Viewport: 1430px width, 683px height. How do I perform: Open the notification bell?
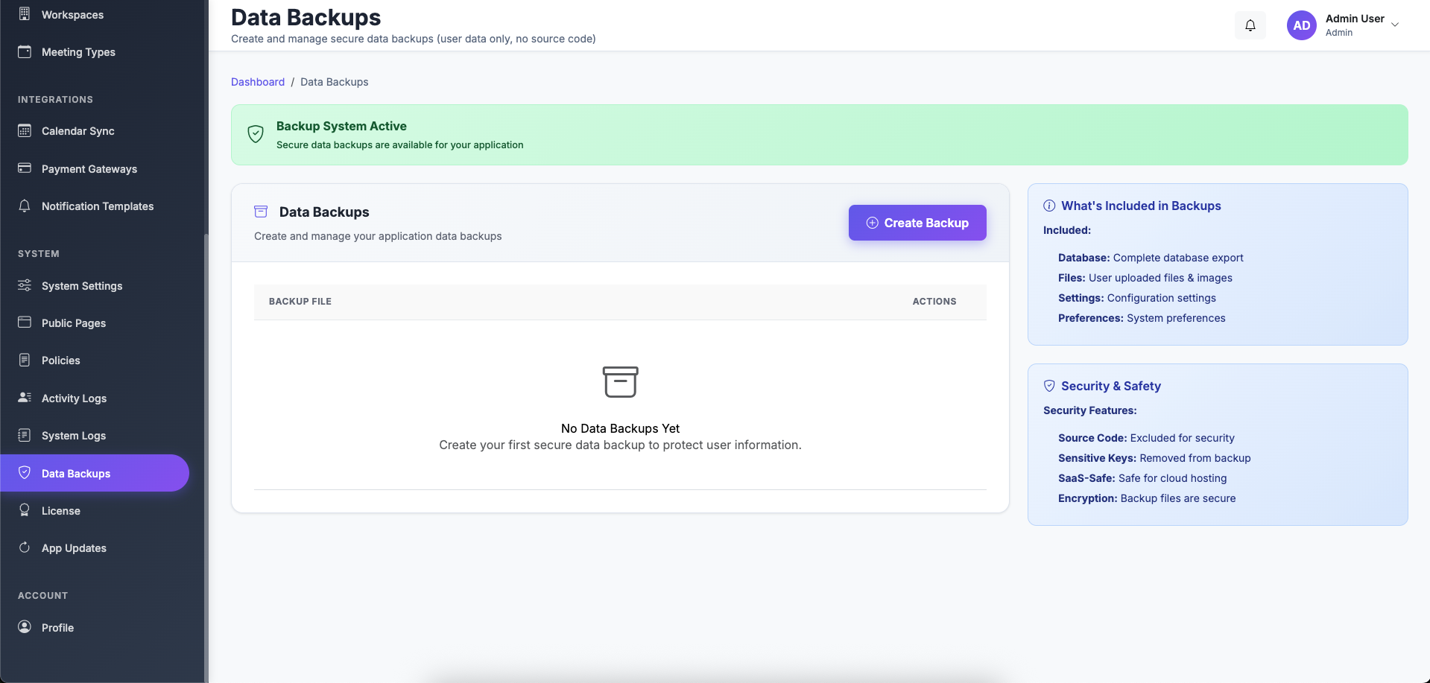pos(1250,25)
